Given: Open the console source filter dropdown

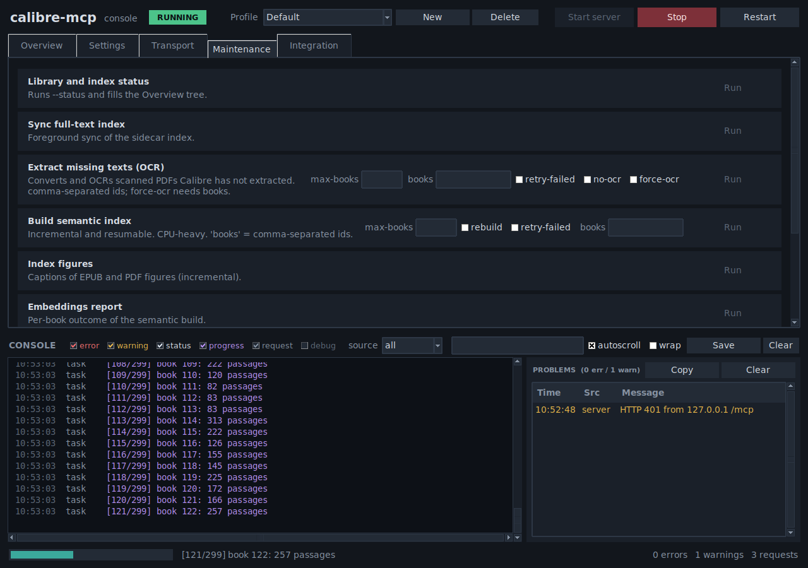Looking at the screenshot, I should (412, 345).
